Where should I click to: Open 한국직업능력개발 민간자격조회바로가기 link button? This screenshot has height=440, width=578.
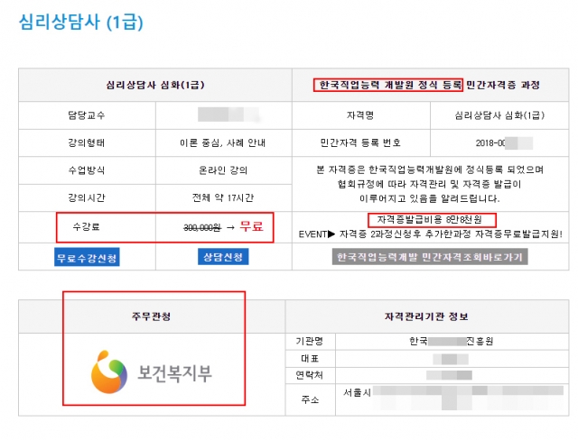[430, 256]
